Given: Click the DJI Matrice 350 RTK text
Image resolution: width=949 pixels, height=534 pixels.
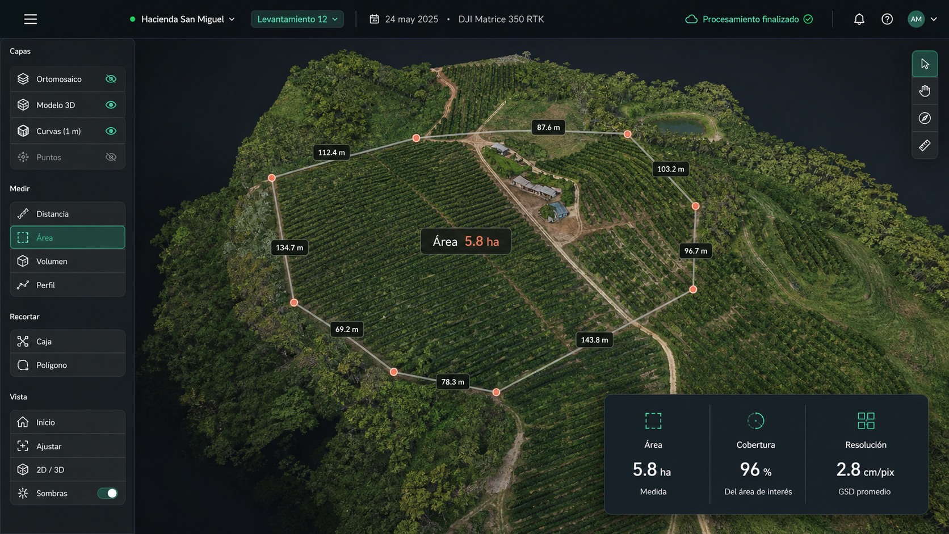Looking at the screenshot, I should point(501,19).
